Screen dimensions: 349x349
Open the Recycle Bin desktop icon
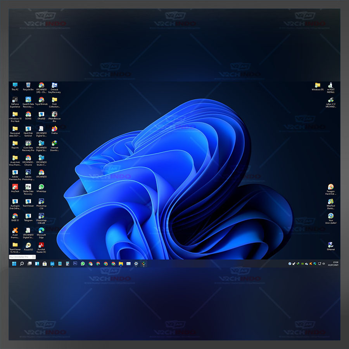[28, 85]
